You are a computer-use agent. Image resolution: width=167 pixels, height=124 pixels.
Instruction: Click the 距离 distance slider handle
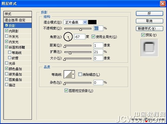point(65,46)
